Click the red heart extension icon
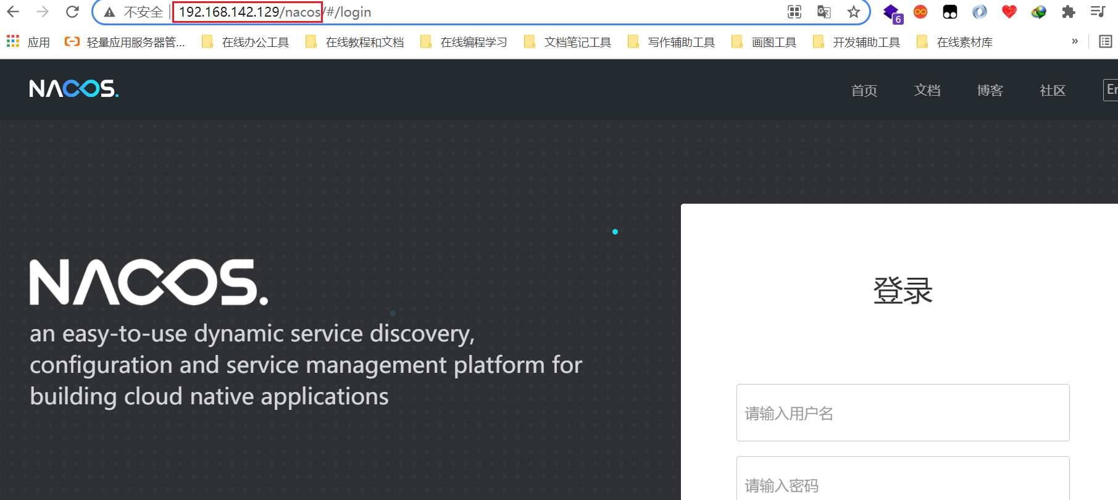 [x=1009, y=12]
